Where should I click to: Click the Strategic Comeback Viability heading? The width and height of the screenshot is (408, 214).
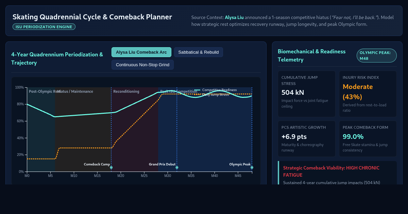pyautogui.click(x=331, y=171)
